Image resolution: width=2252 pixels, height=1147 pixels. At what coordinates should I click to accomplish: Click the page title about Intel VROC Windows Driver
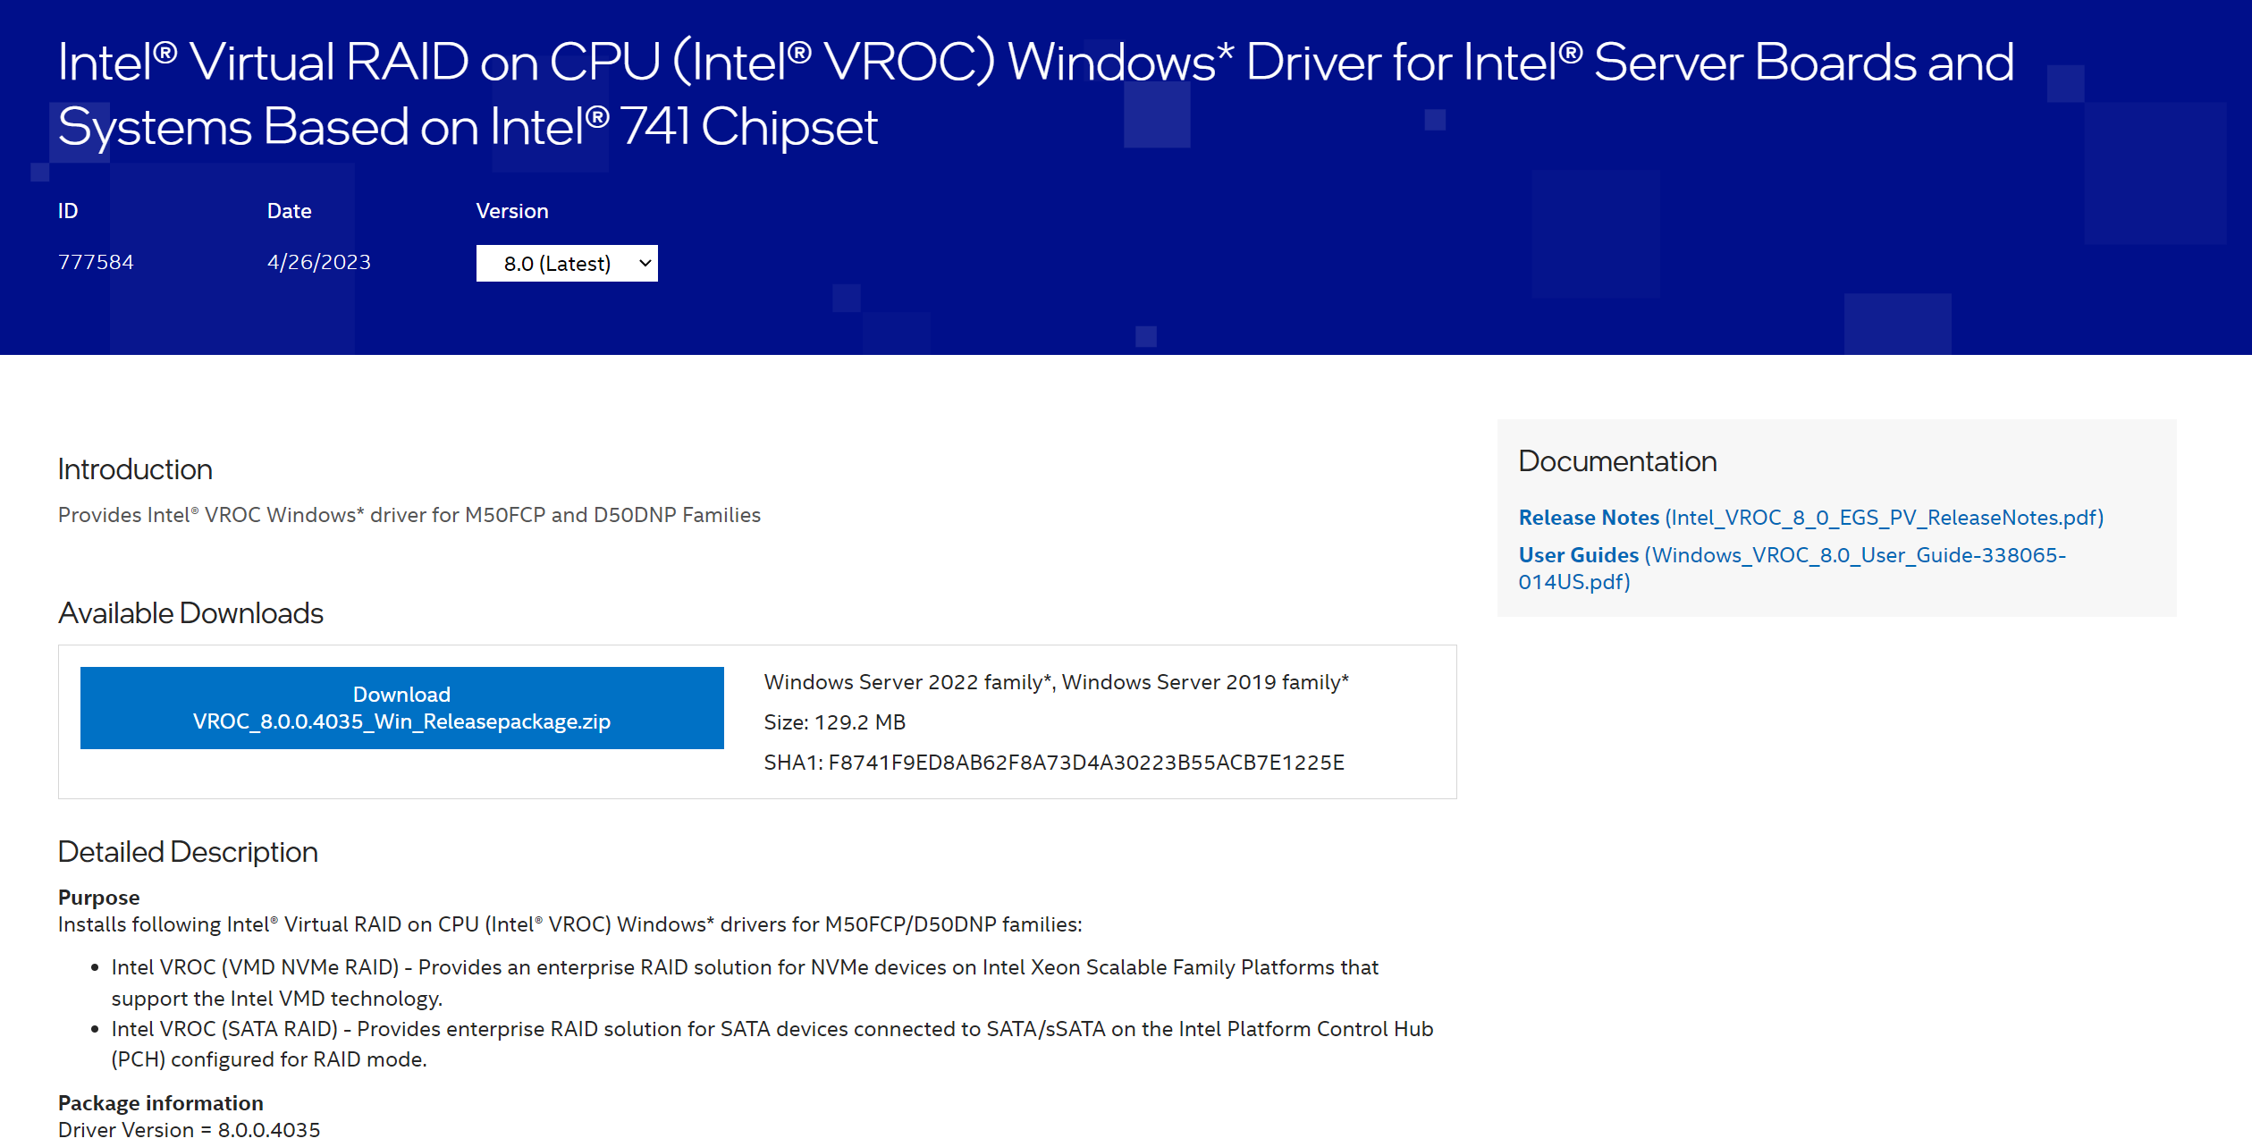(x=1035, y=94)
